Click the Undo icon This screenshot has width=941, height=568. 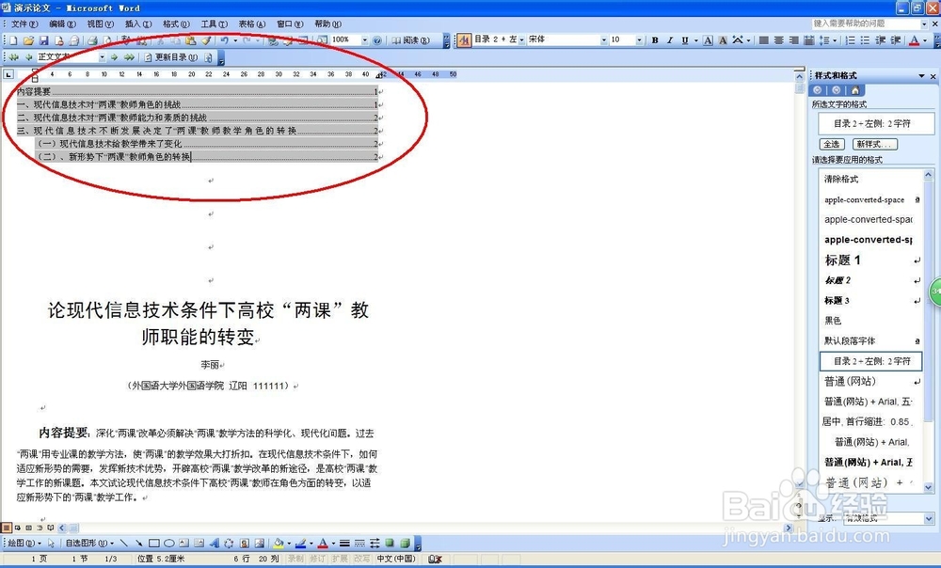[227, 40]
